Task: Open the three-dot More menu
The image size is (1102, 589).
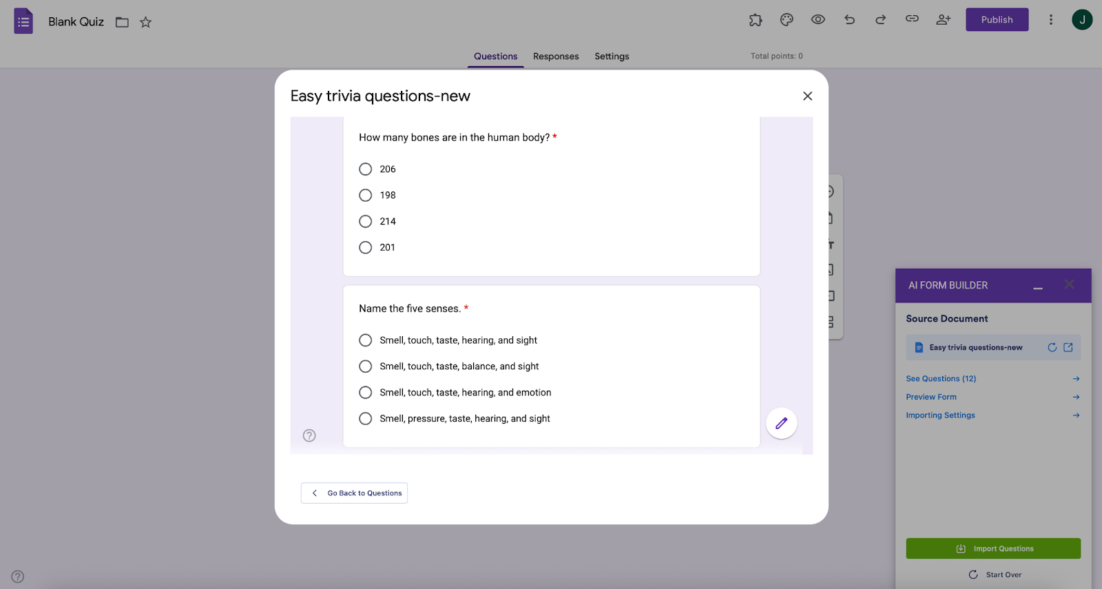Action: tap(1050, 19)
